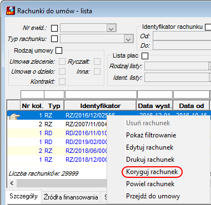The height and width of the screenshot is (205, 211).
Task: Click the horizontal scrollbar left arrow
Action: [x=12, y=183]
